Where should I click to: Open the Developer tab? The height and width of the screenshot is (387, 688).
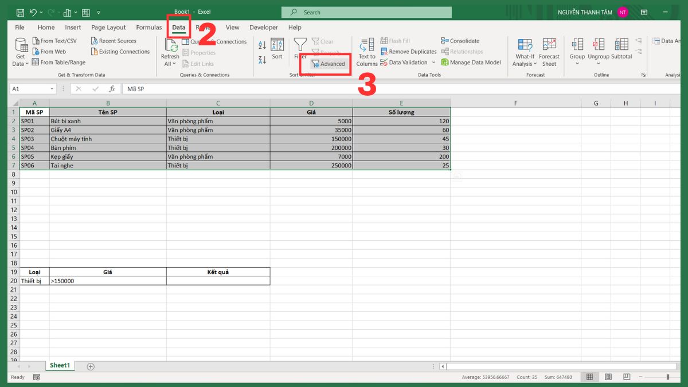tap(263, 27)
